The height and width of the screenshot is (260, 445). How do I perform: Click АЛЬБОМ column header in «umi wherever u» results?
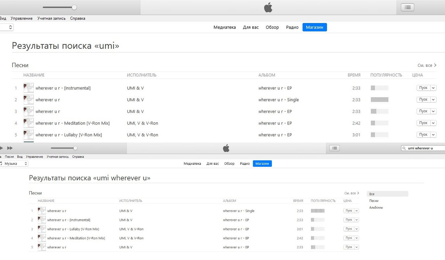(229, 201)
